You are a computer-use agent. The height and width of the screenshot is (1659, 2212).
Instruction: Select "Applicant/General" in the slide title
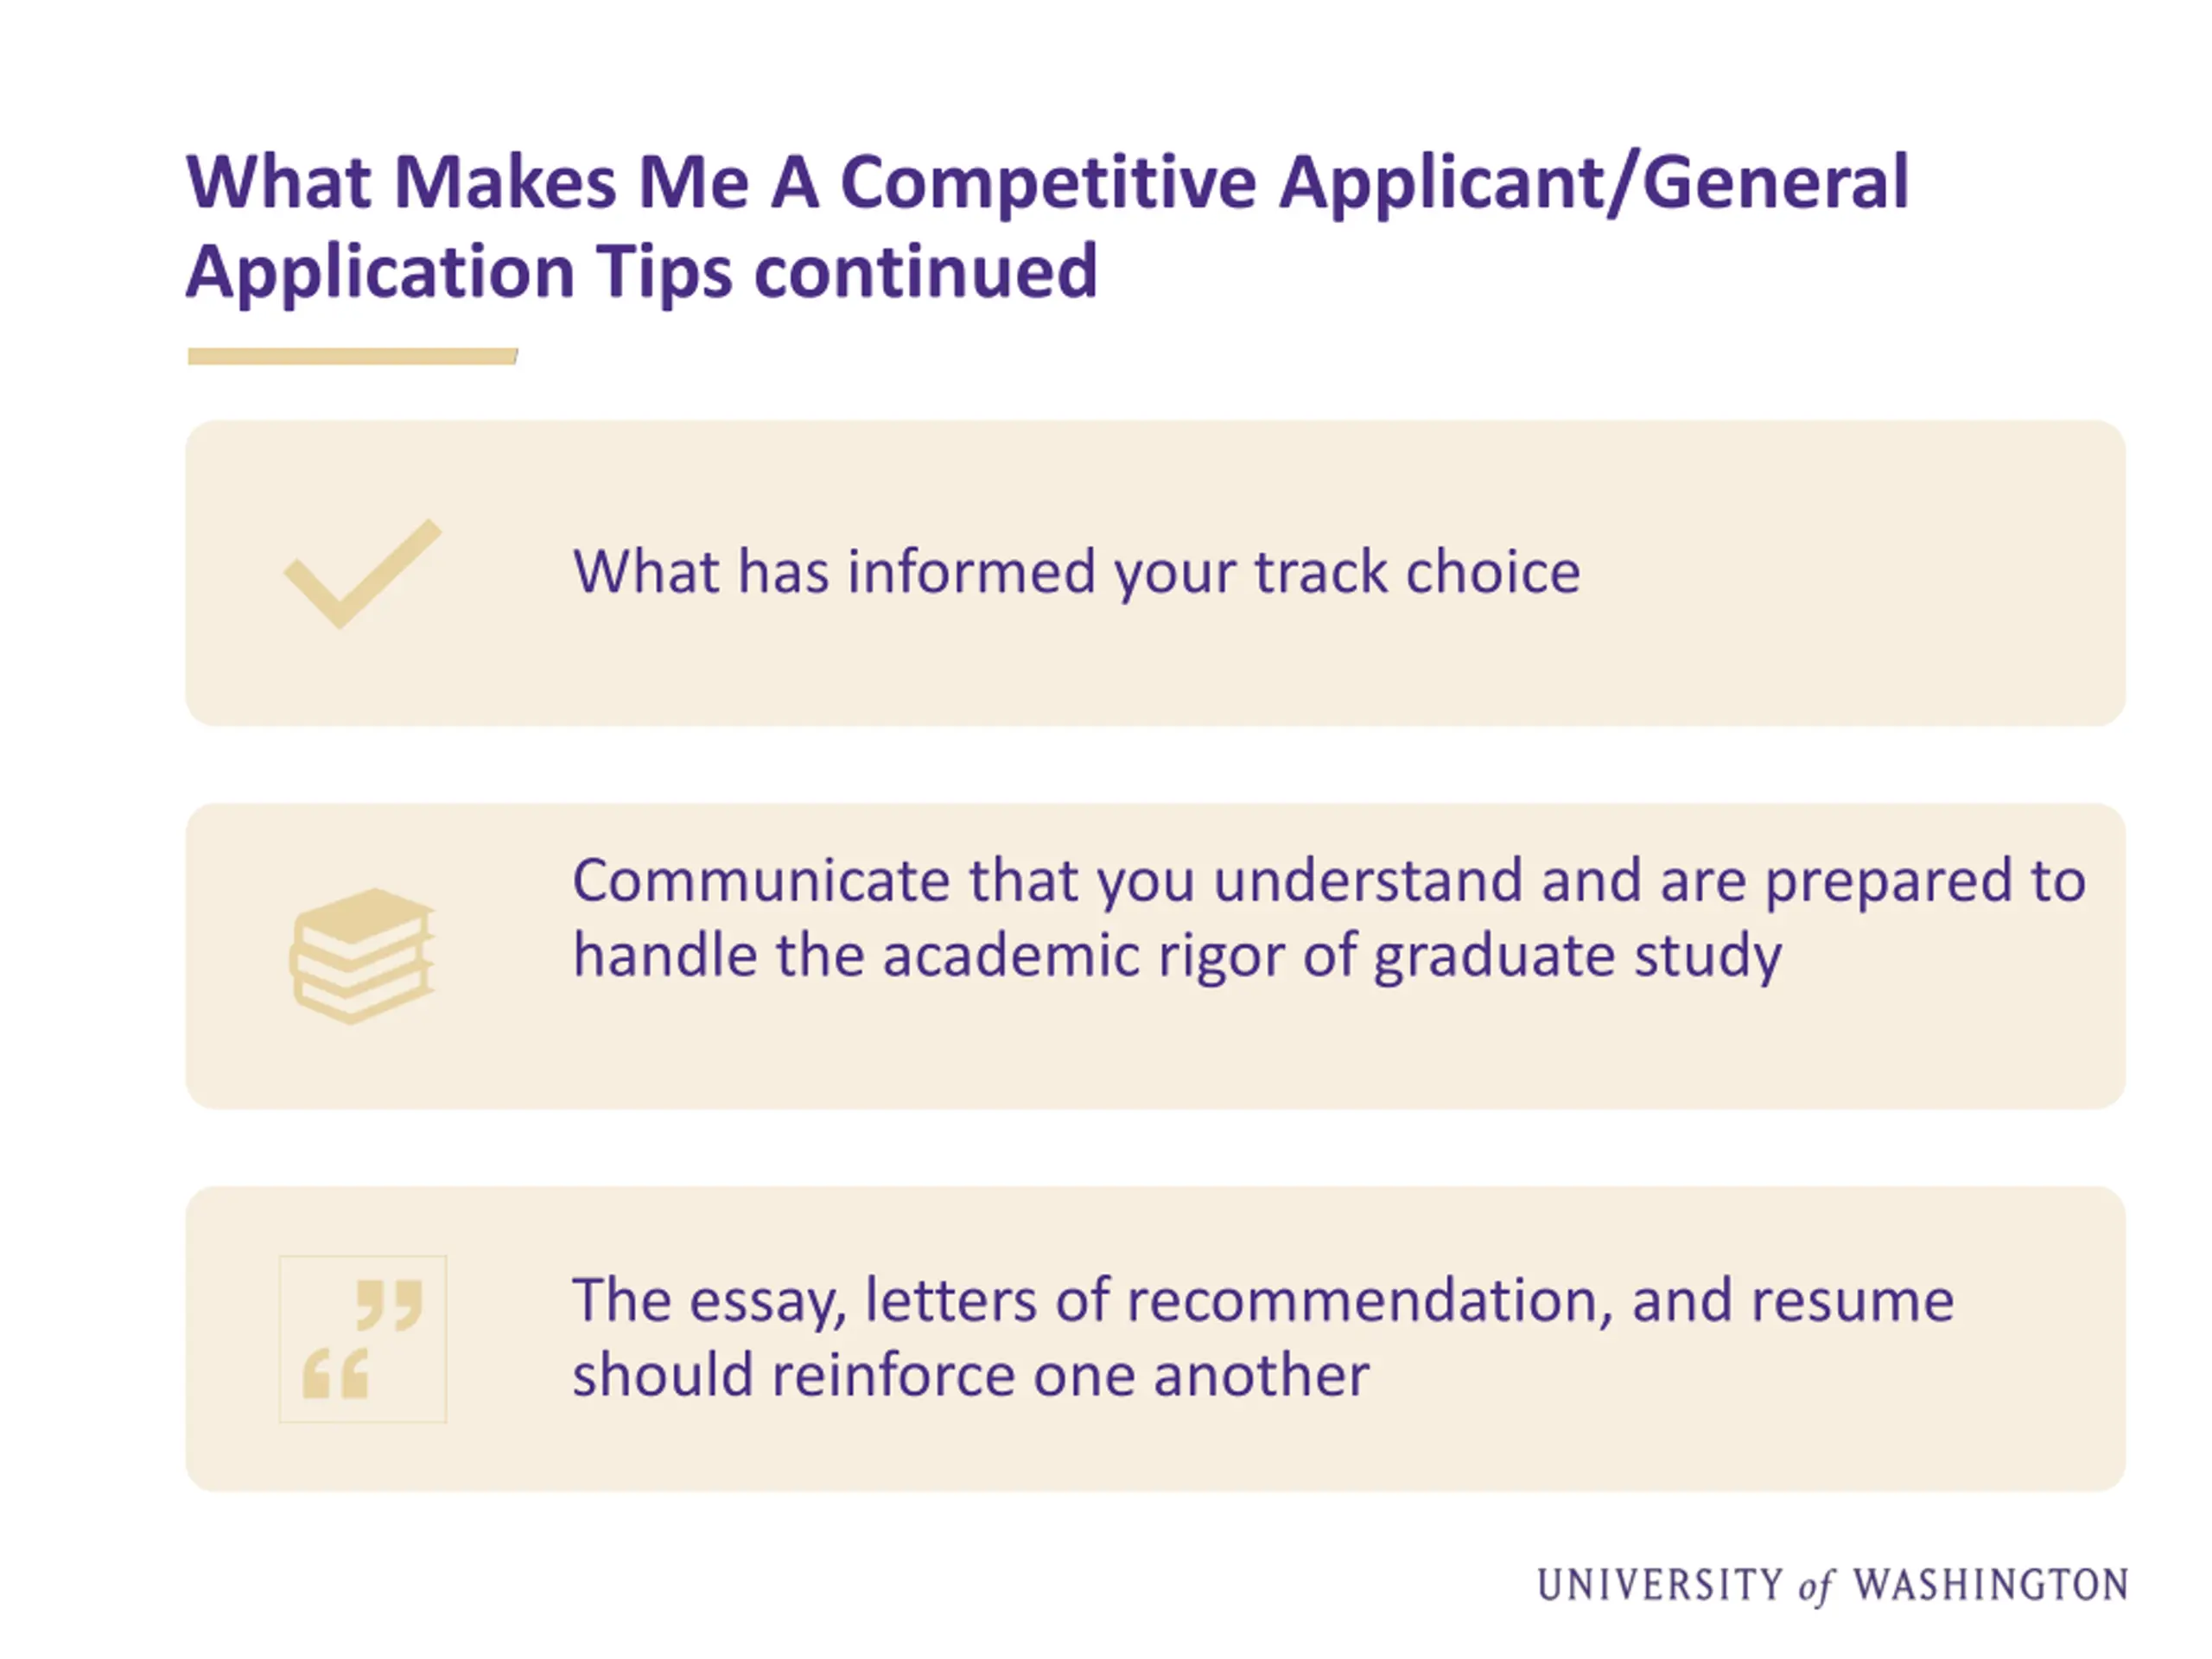(1595, 184)
